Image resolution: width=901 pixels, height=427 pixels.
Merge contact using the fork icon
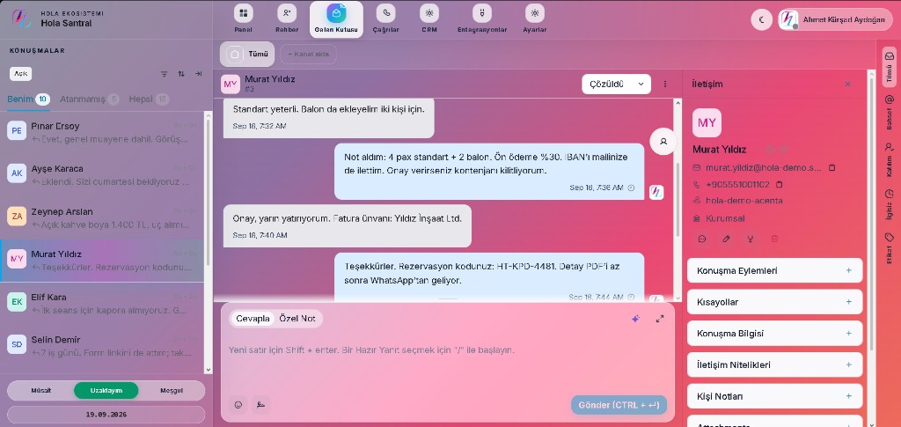click(x=750, y=239)
